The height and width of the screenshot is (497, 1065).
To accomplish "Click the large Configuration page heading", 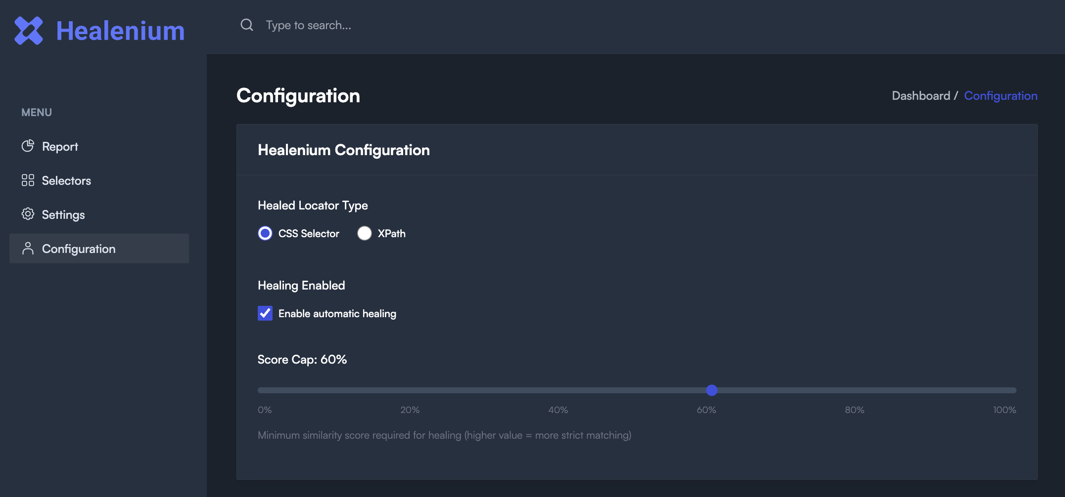I will pos(298,96).
